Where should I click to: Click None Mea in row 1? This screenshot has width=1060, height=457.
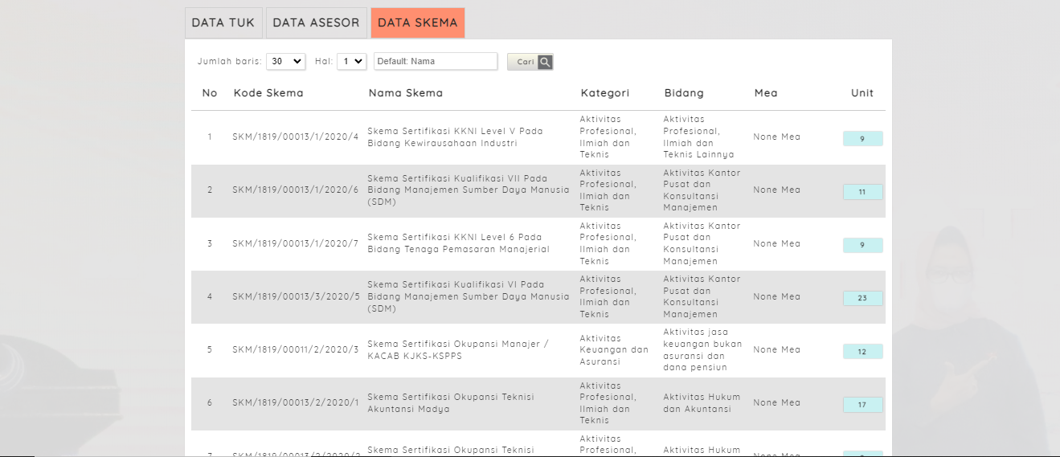[777, 137]
